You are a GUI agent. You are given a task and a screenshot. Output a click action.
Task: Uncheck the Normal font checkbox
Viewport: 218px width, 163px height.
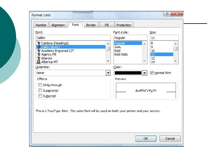(x=152, y=73)
